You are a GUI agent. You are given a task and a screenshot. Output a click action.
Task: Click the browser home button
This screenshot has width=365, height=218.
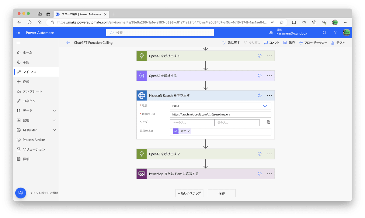40,22
